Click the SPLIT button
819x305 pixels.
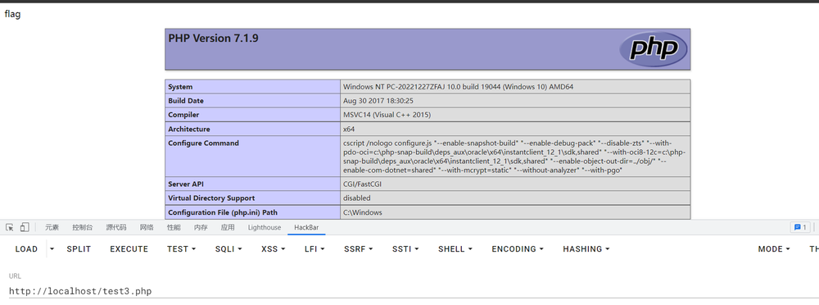(79, 249)
